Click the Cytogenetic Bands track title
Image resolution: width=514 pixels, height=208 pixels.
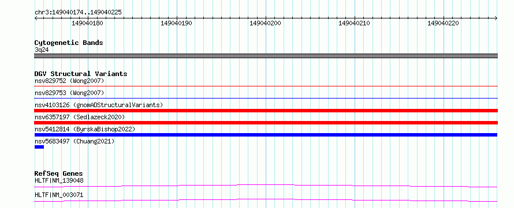tap(69, 43)
